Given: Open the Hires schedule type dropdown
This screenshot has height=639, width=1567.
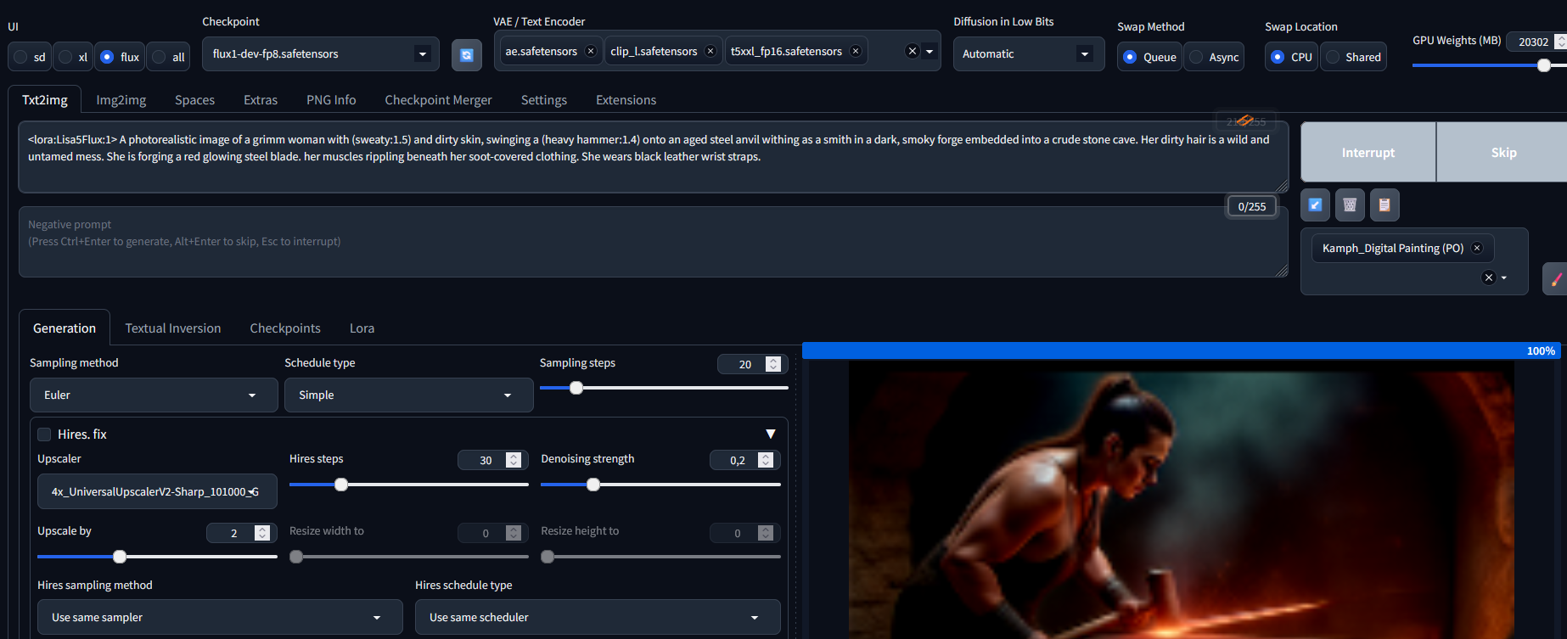Looking at the screenshot, I should click(598, 617).
